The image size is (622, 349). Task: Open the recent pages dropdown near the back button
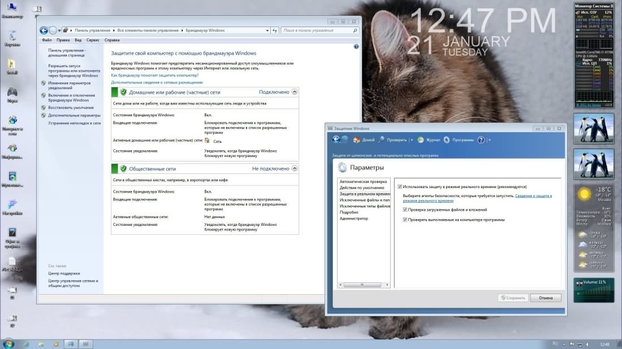(x=59, y=30)
